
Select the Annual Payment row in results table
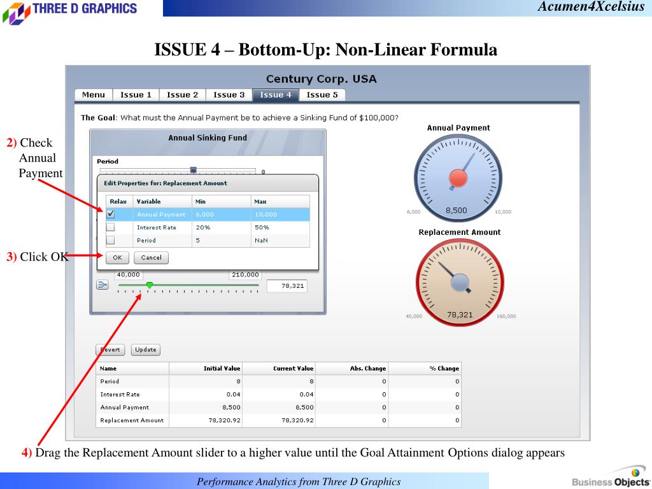pyautogui.click(x=279, y=407)
